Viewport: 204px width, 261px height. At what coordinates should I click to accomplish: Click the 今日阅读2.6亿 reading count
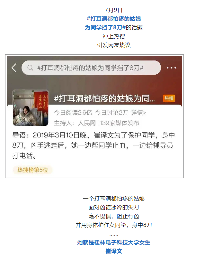pyautogui.click(x=73, y=113)
